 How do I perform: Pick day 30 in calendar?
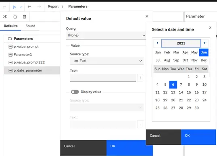coord(197,108)
